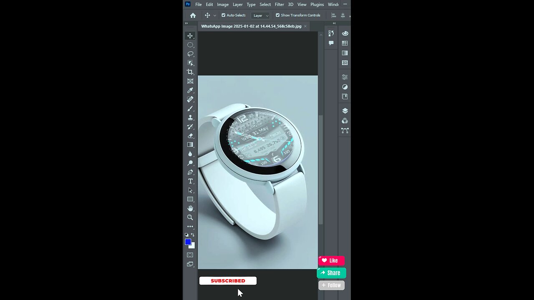Select the Spot Healing Brush tool
Viewport: 534px width, 300px height.
coord(190,100)
